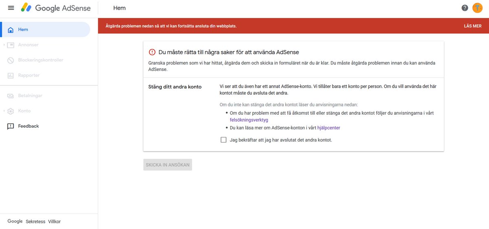Select Rapporter in the sidebar
The width and height of the screenshot is (489, 229).
pos(45,75)
